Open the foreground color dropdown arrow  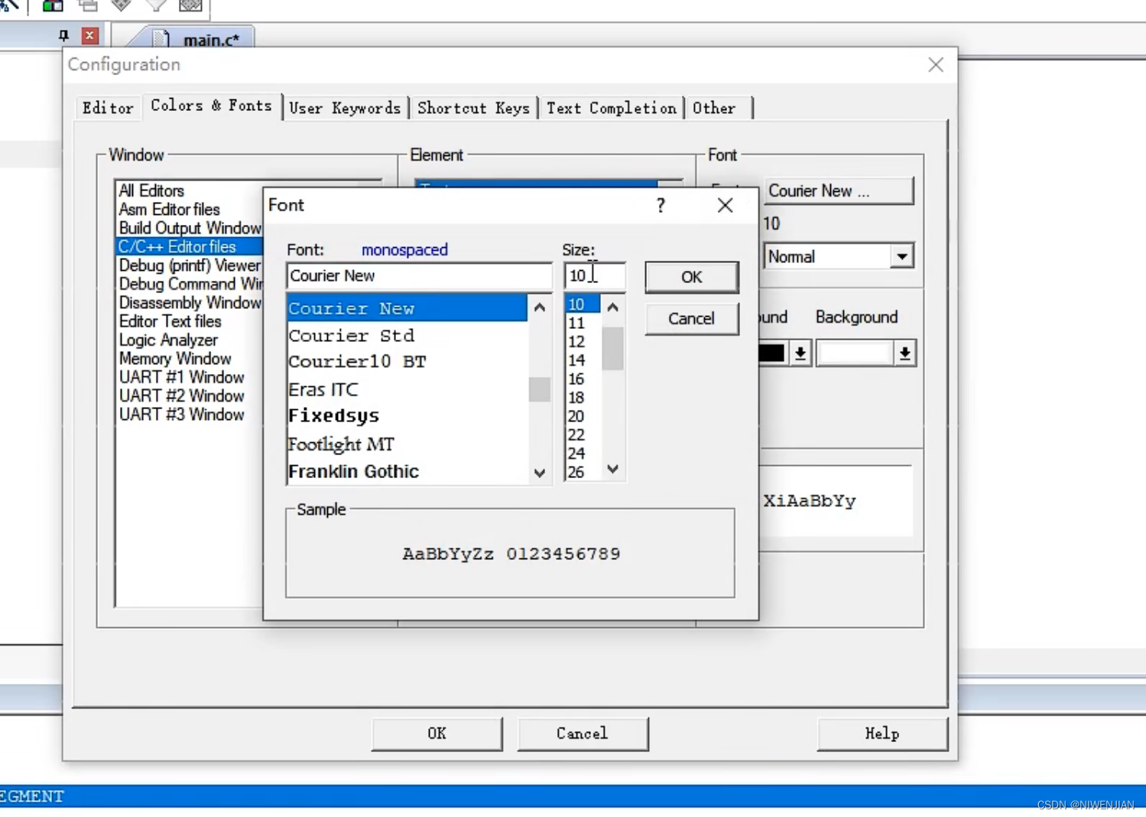(800, 353)
